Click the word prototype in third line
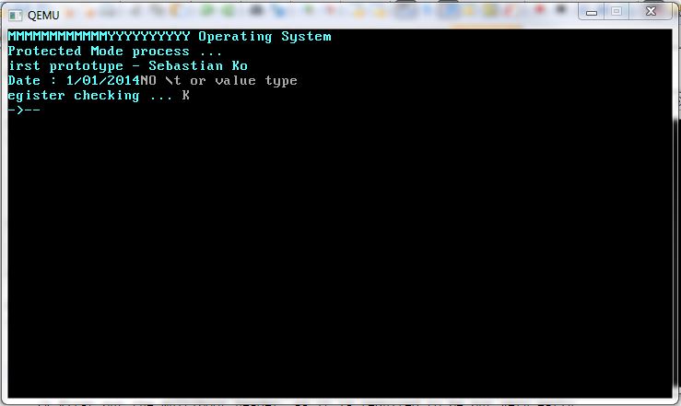 [x=87, y=66]
